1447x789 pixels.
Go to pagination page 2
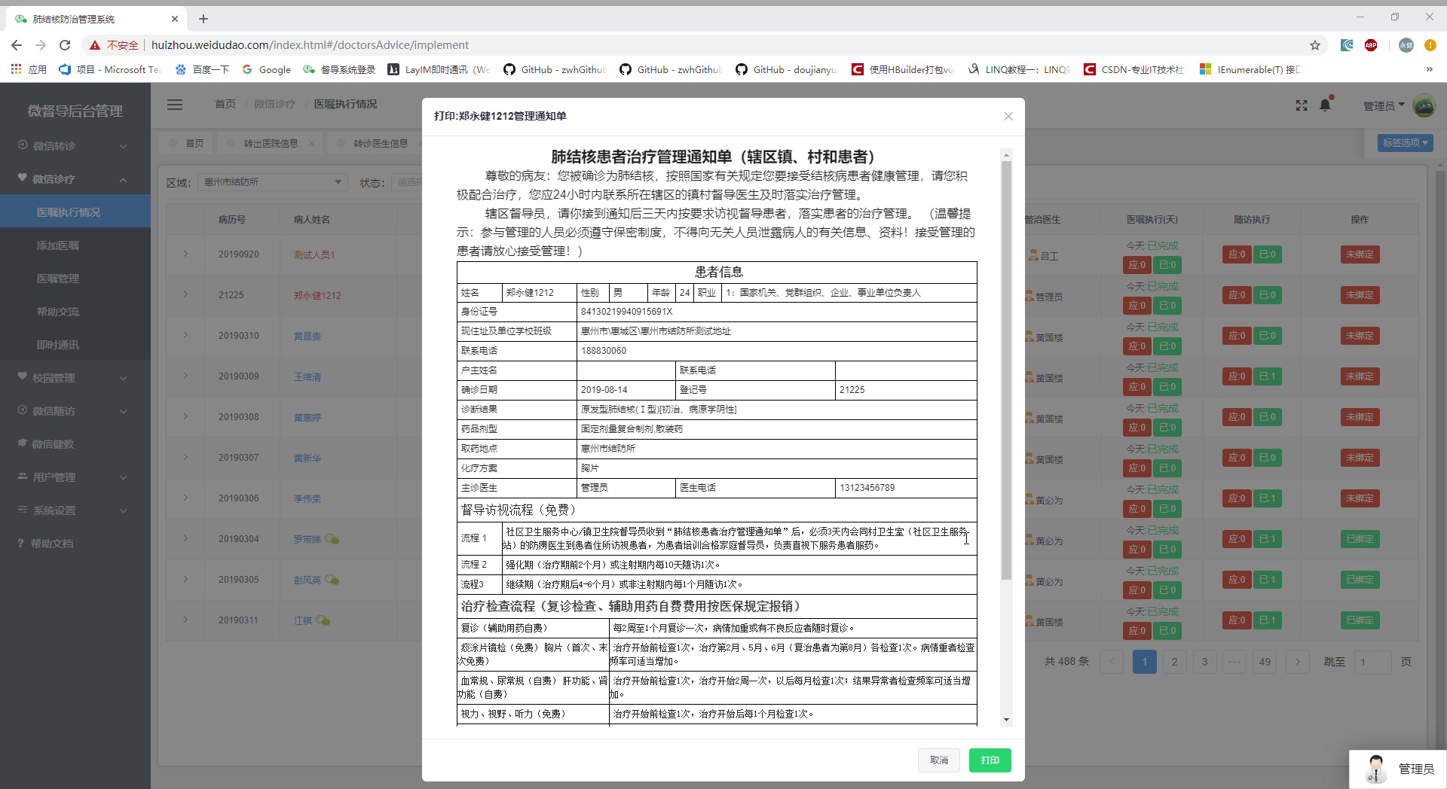click(x=1174, y=662)
